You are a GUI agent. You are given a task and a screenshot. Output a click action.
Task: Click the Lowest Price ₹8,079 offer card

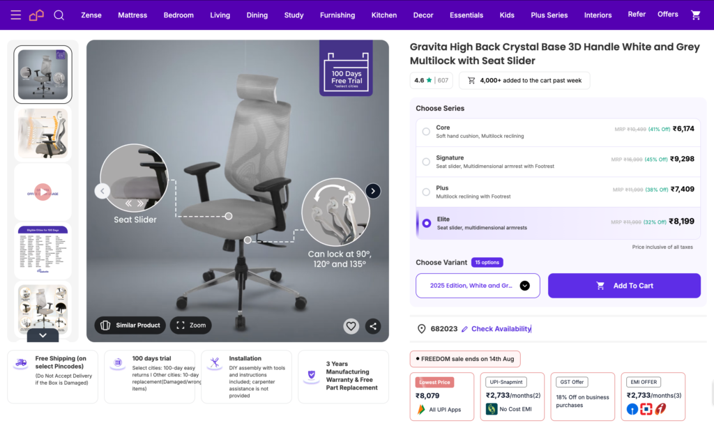[x=441, y=397]
